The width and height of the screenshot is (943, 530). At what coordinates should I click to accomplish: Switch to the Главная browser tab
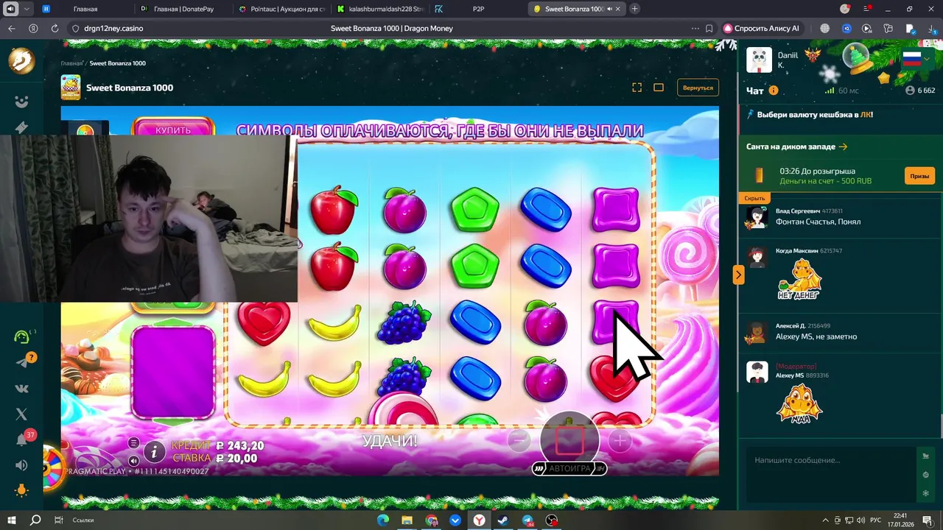pos(85,9)
